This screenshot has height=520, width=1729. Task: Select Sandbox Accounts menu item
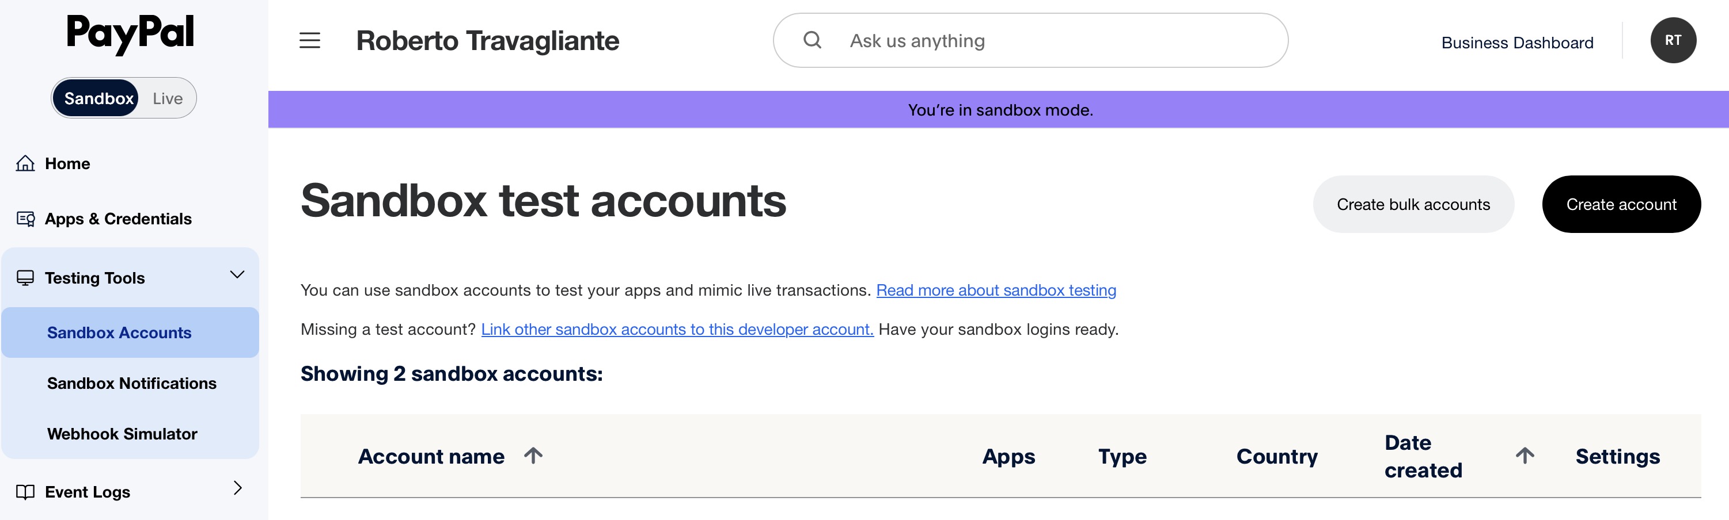click(x=130, y=332)
